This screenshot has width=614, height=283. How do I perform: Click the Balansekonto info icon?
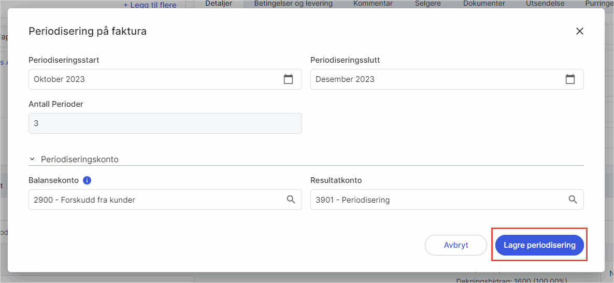(87, 180)
